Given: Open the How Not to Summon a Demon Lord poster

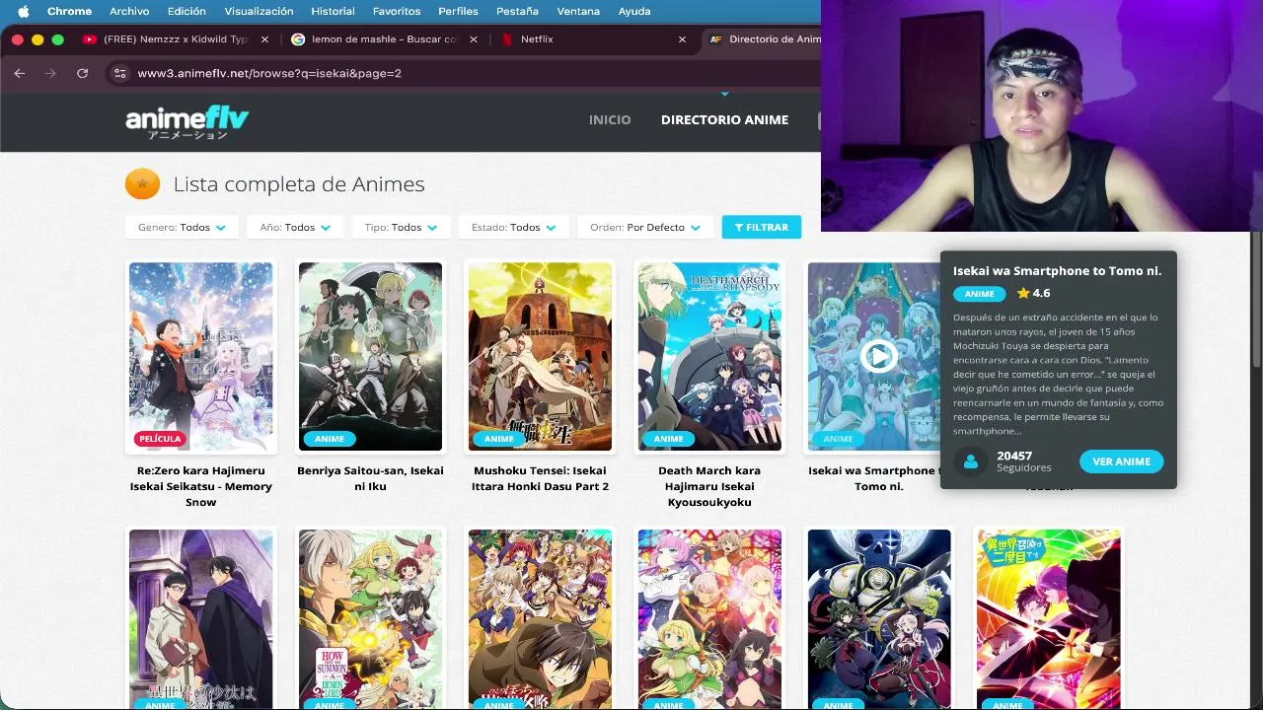Looking at the screenshot, I should point(370,619).
